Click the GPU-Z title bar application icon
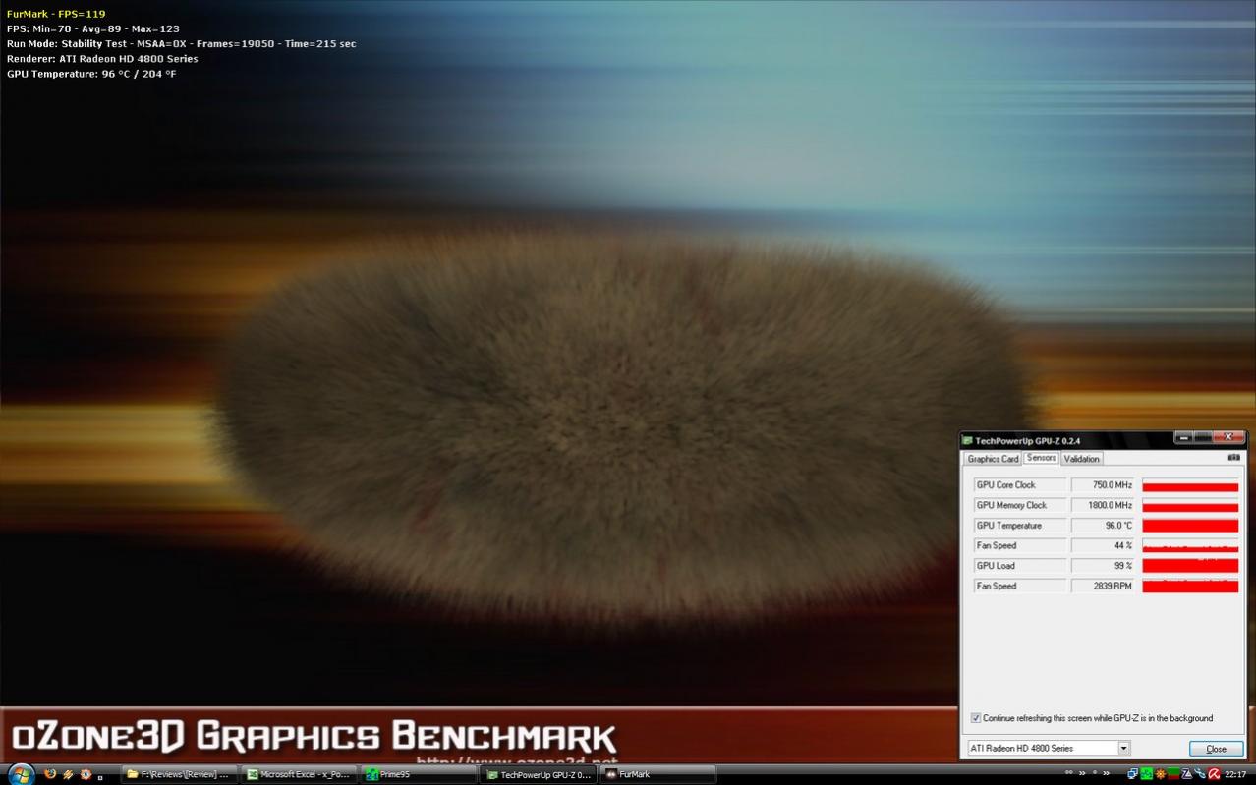1256x785 pixels. (967, 440)
